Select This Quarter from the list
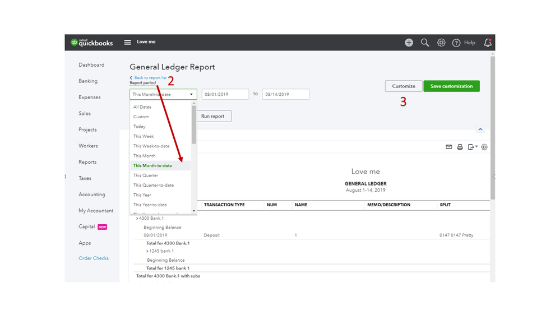Screen dimensions: 560x315 tap(146, 175)
